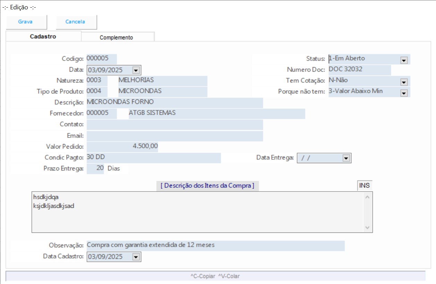Open the Data date picker dropdown
This screenshot has height=284, width=436.
pos(136,70)
